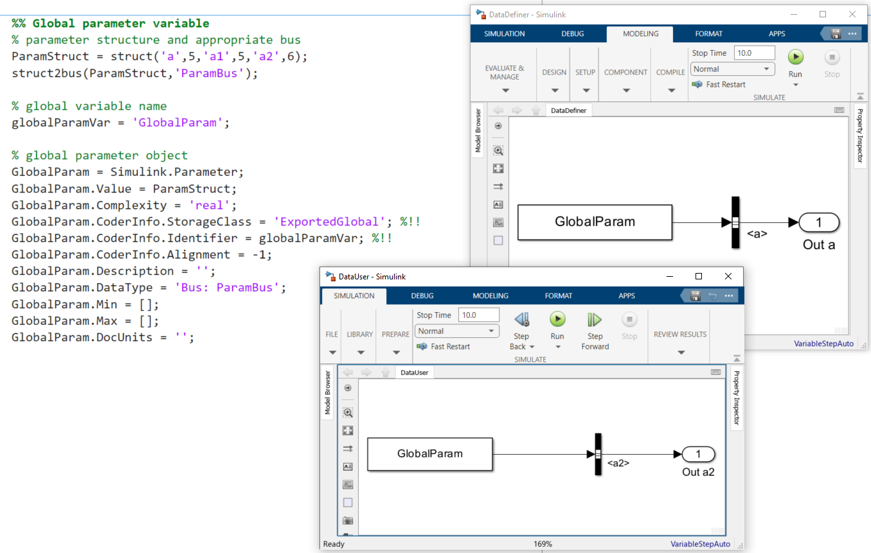This screenshot has width=871, height=553.
Task: Expand Design section in DataDefiner
Action: pos(554,91)
